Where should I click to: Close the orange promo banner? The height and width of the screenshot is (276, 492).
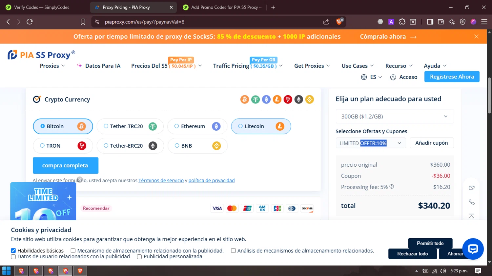[x=476, y=36]
